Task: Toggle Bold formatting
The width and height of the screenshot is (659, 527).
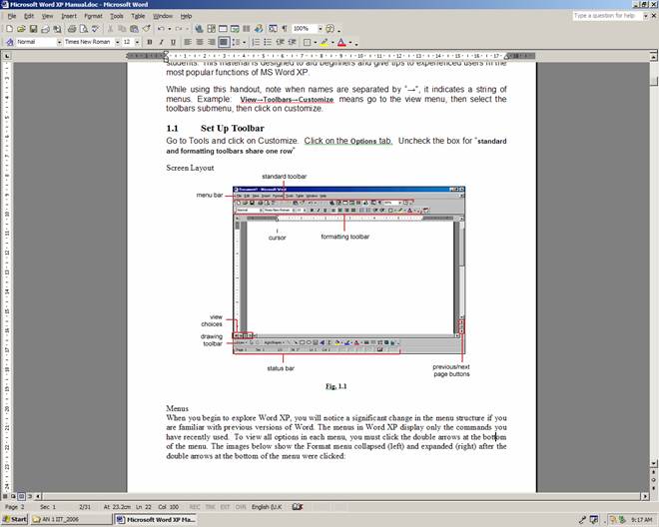Action: coord(149,43)
